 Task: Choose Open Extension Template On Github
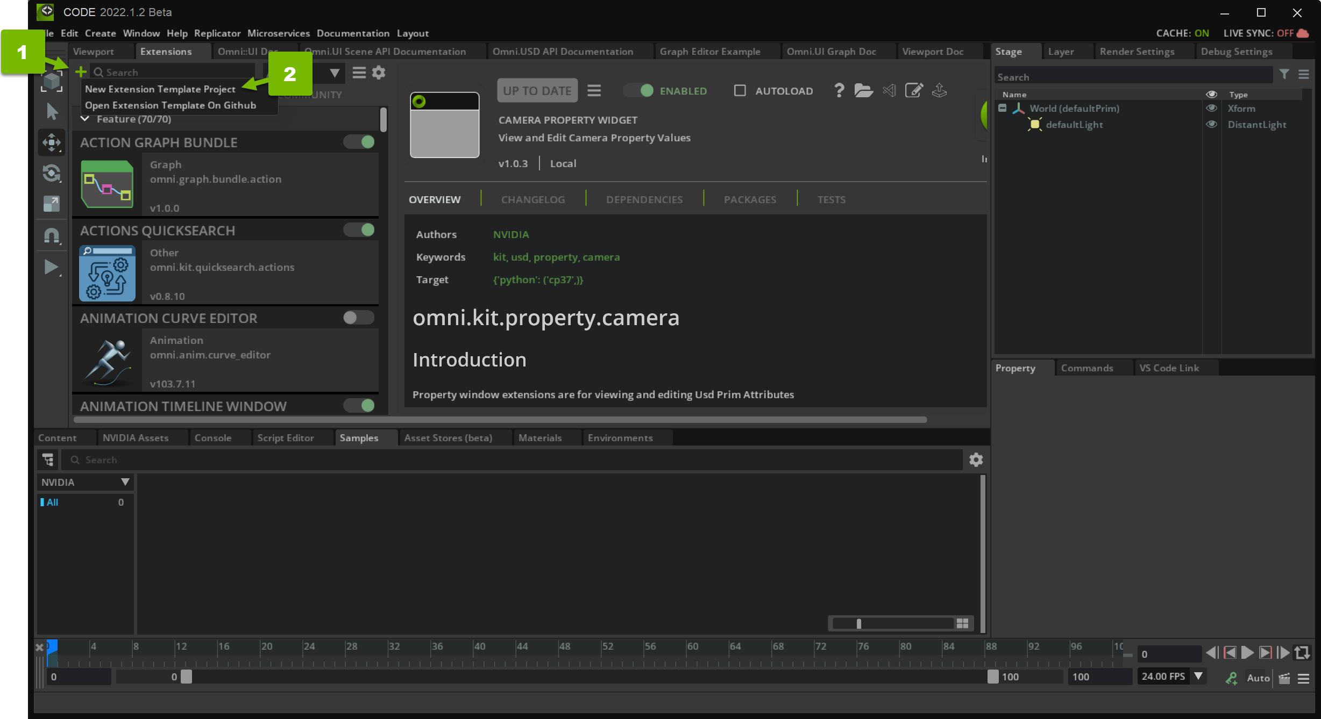click(x=171, y=105)
